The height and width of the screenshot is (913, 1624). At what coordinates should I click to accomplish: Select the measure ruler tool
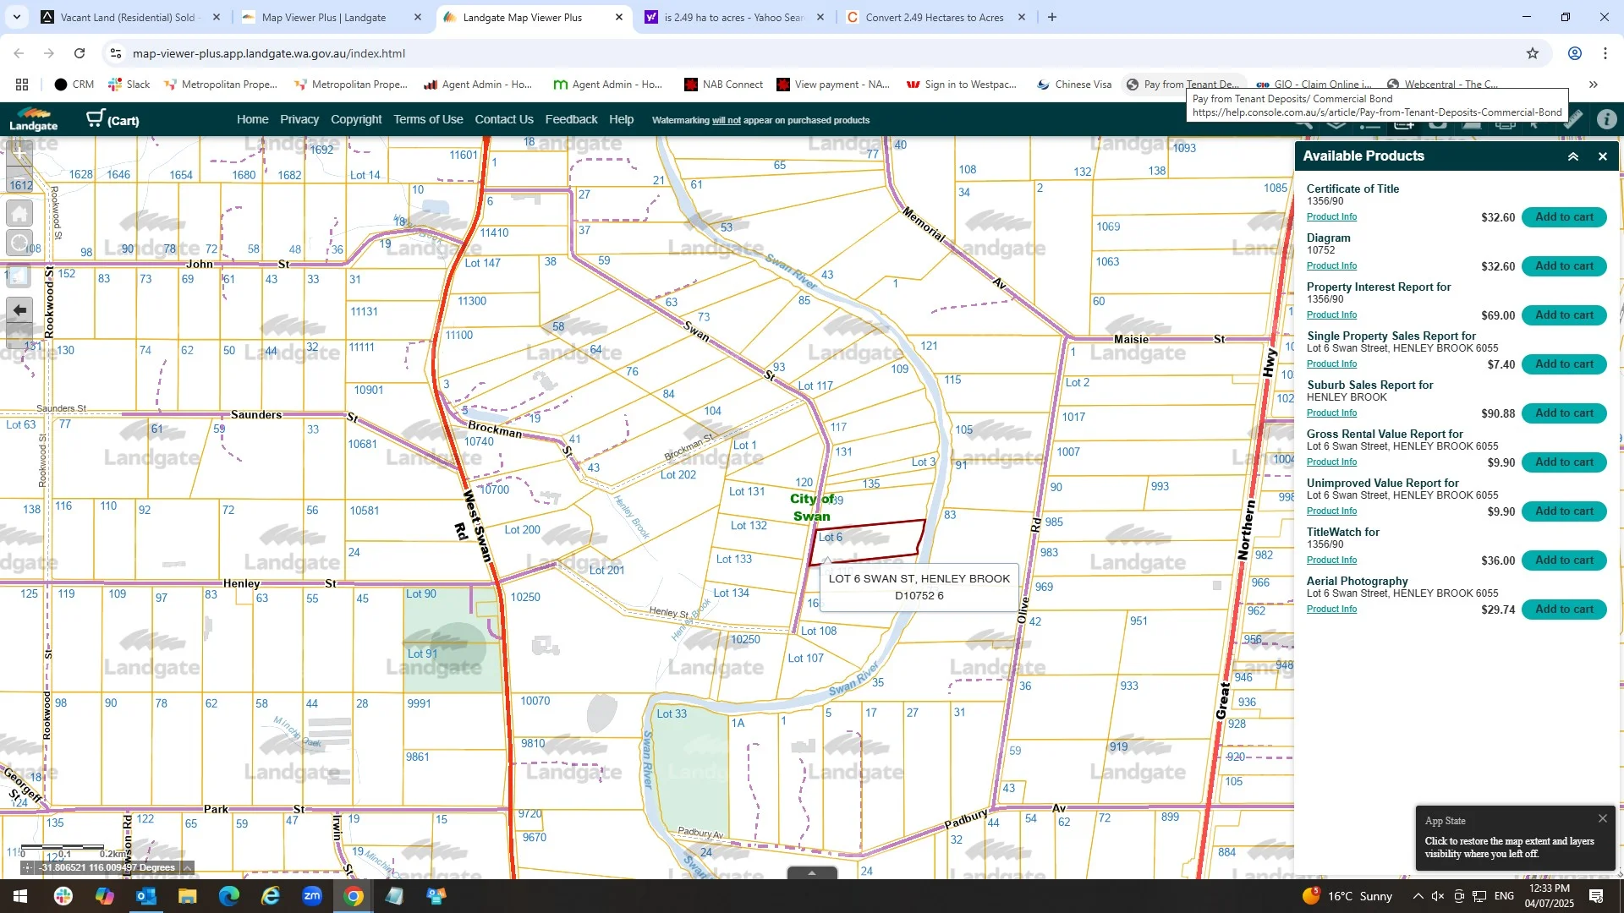(1572, 122)
